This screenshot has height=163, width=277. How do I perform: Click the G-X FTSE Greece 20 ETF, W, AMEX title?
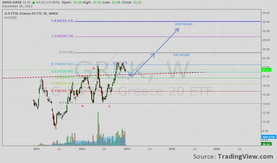31,13
